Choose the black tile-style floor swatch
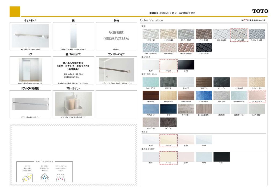The width and height of the screenshot is (275, 190). click(204, 47)
